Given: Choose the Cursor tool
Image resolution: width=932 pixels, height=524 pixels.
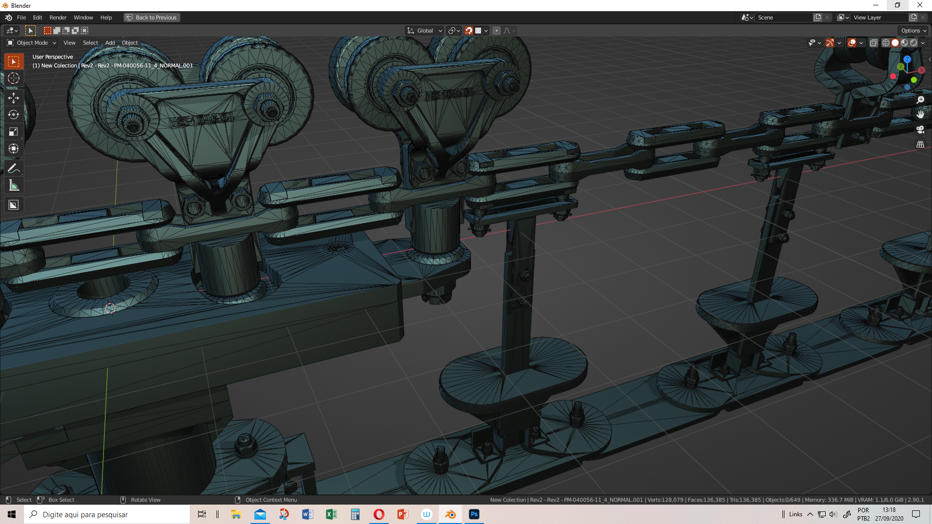Looking at the screenshot, I should point(13,78).
